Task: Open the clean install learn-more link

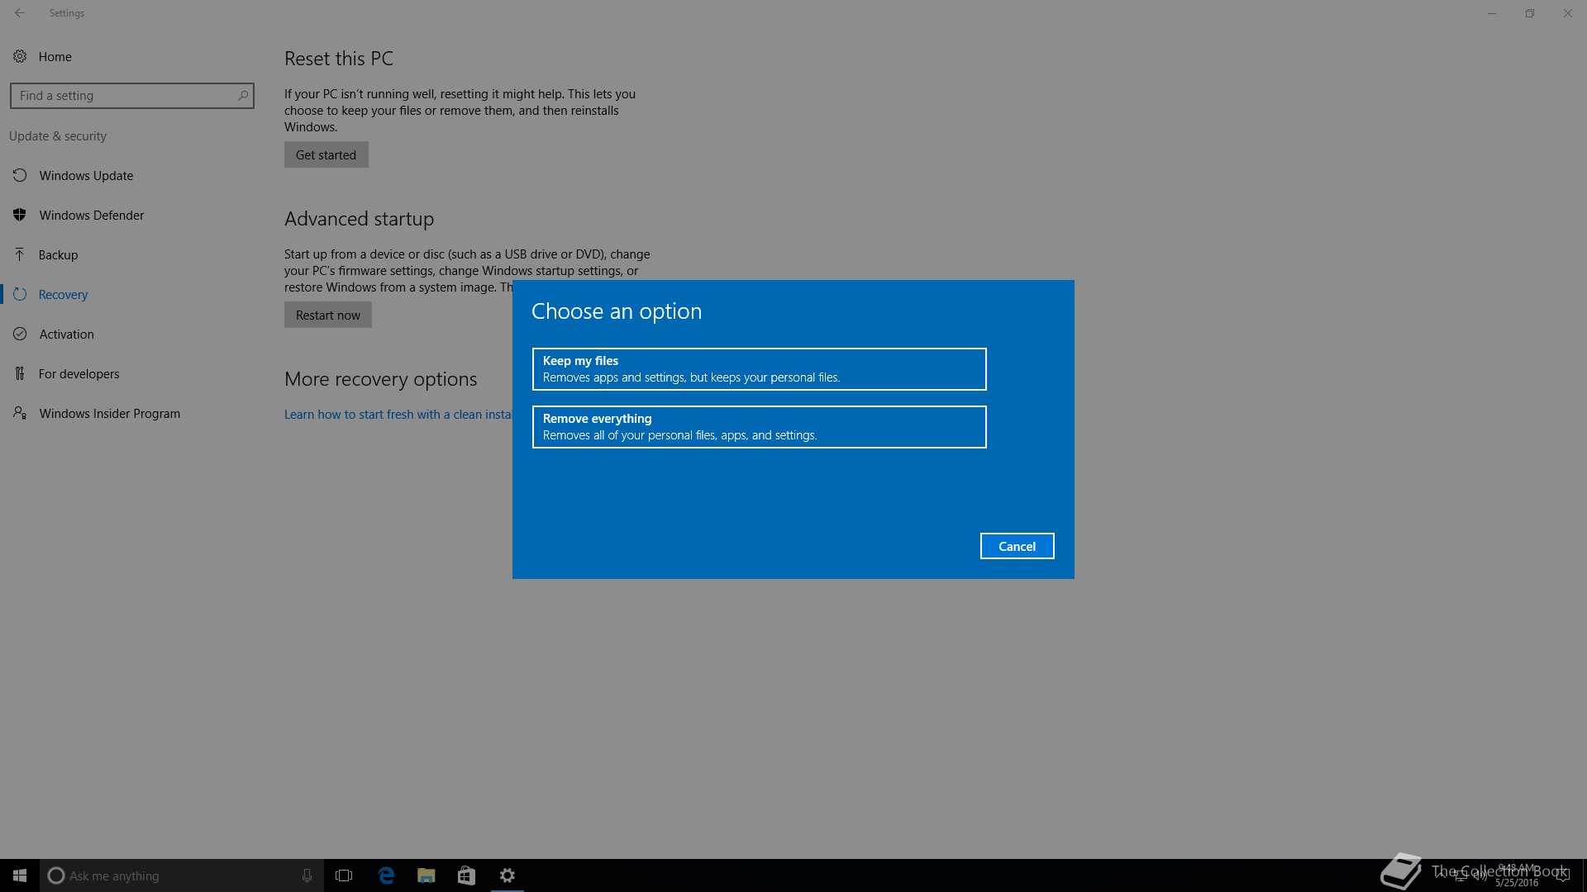Action: point(398,415)
